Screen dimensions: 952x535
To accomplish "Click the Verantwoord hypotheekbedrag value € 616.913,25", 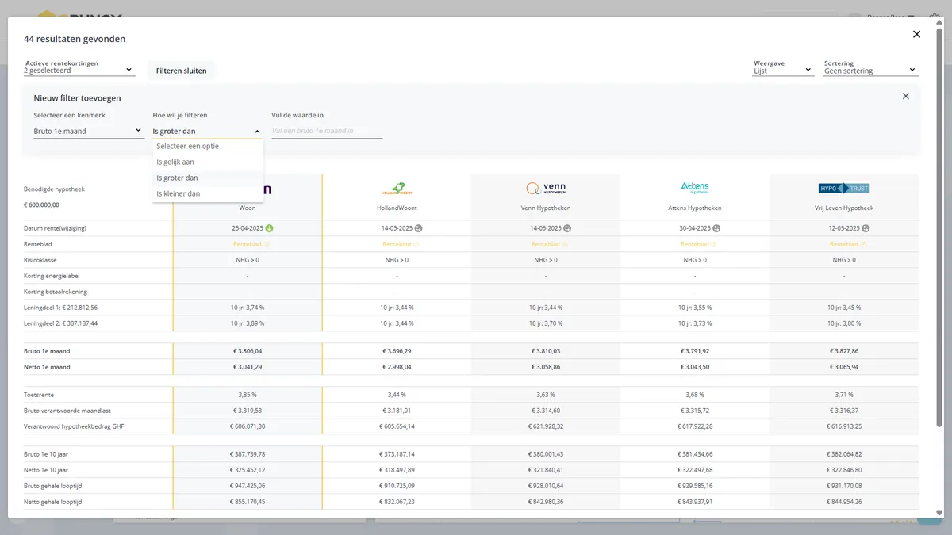I will [844, 426].
